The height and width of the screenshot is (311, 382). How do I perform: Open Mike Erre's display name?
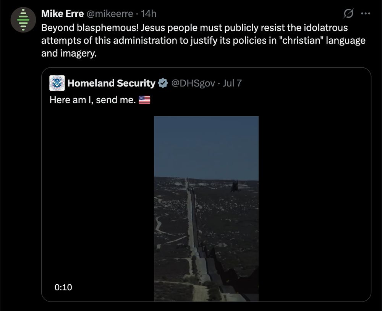(63, 13)
